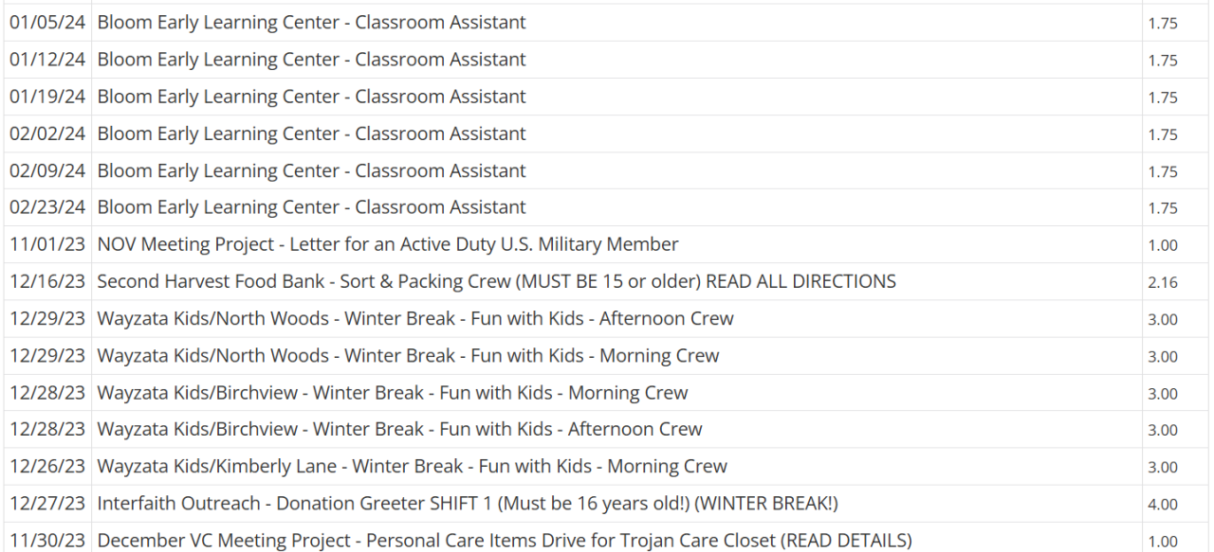This screenshot has height=552, width=1214.
Task: Open the 01/19/24 Classroom Assistant entry
Action: (311, 97)
